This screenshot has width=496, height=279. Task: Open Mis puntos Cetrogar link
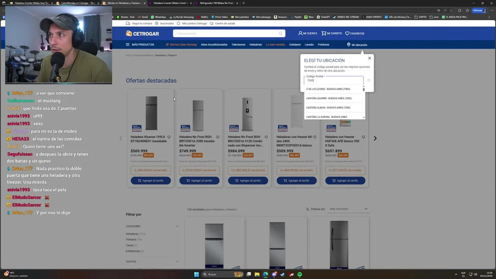192,23
